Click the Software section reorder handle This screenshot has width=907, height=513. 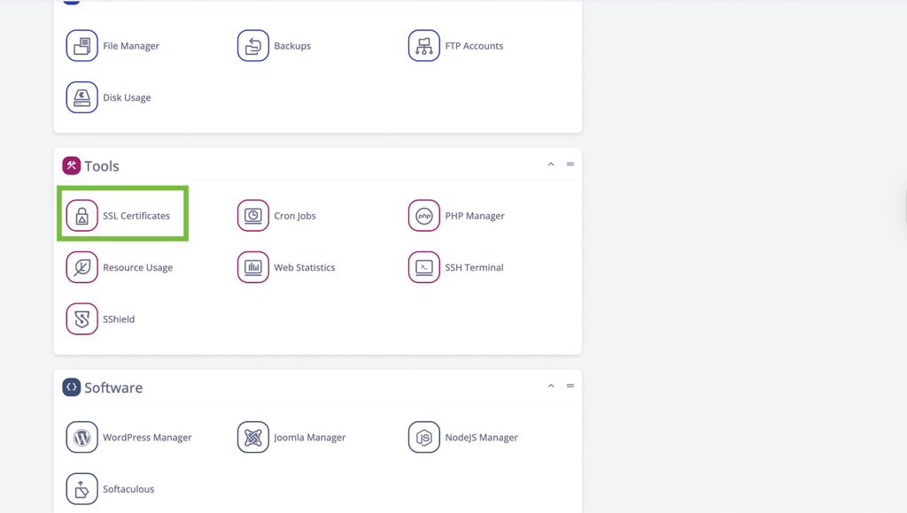point(570,386)
